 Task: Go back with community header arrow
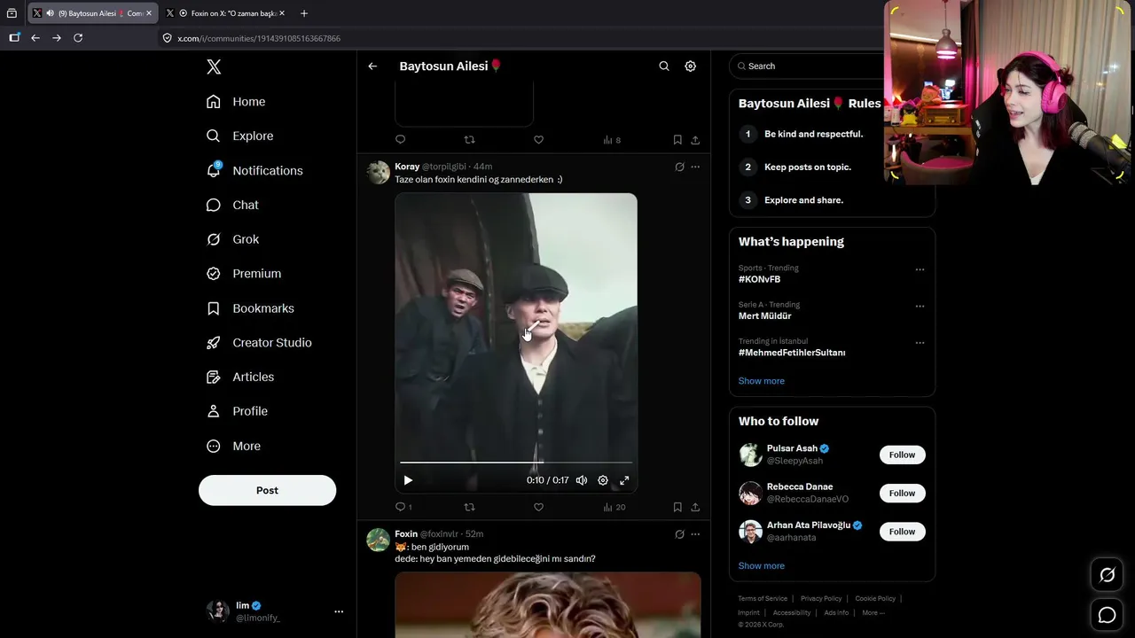(372, 66)
